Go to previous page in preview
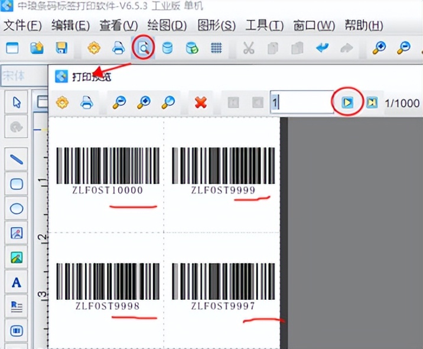 (x=258, y=103)
